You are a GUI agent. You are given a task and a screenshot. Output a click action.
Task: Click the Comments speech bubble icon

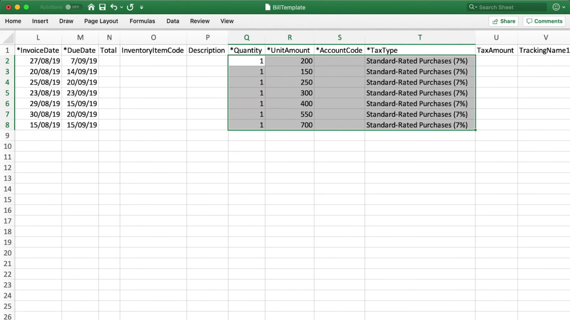[530, 21]
